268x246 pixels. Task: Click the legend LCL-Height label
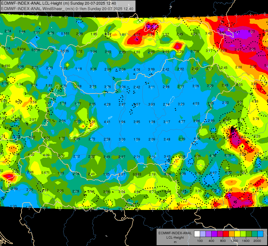(x=175, y=238)
